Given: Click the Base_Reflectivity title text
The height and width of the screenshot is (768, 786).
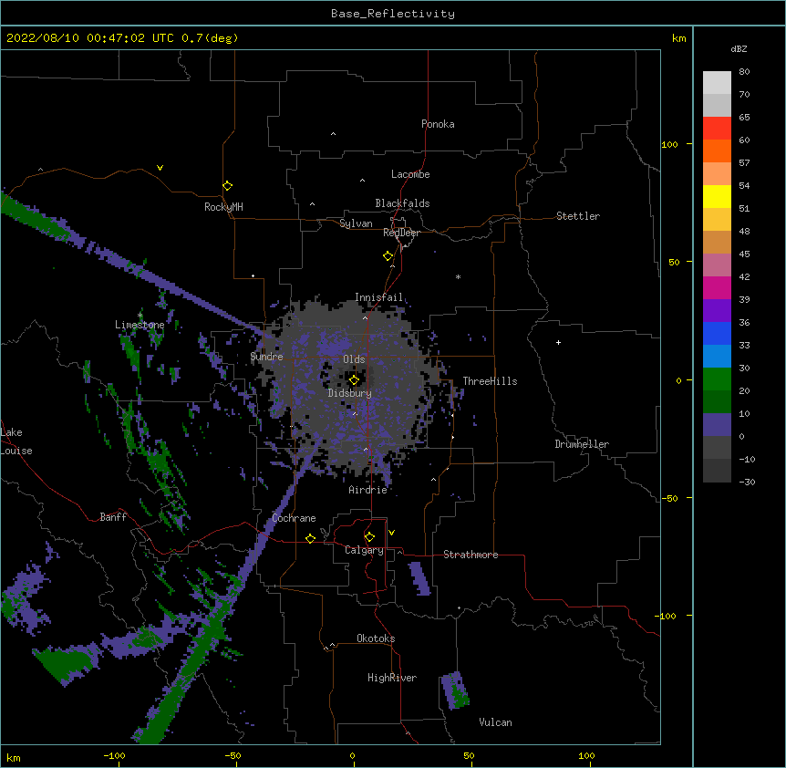Looking at the screenshot, I should (393, 14).
